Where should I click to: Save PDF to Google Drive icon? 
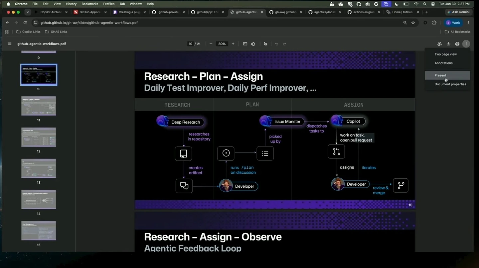click(439, 44)
